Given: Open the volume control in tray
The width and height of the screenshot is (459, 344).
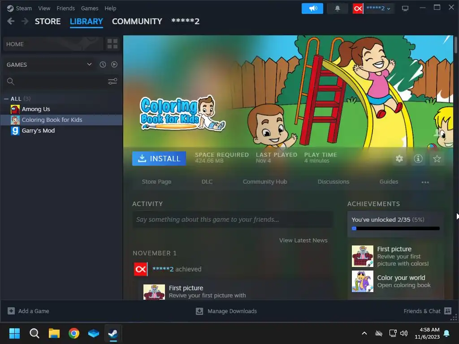Looking at the screenshot, I should click(404, 333).
